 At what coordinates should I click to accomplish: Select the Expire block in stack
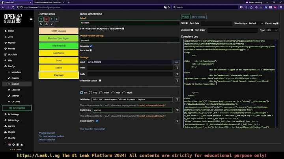59,68
